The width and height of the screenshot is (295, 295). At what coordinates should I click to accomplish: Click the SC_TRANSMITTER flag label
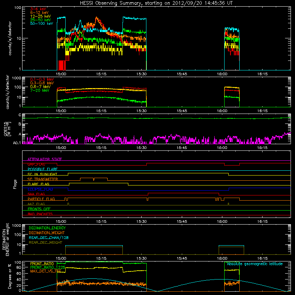[43, 179]
